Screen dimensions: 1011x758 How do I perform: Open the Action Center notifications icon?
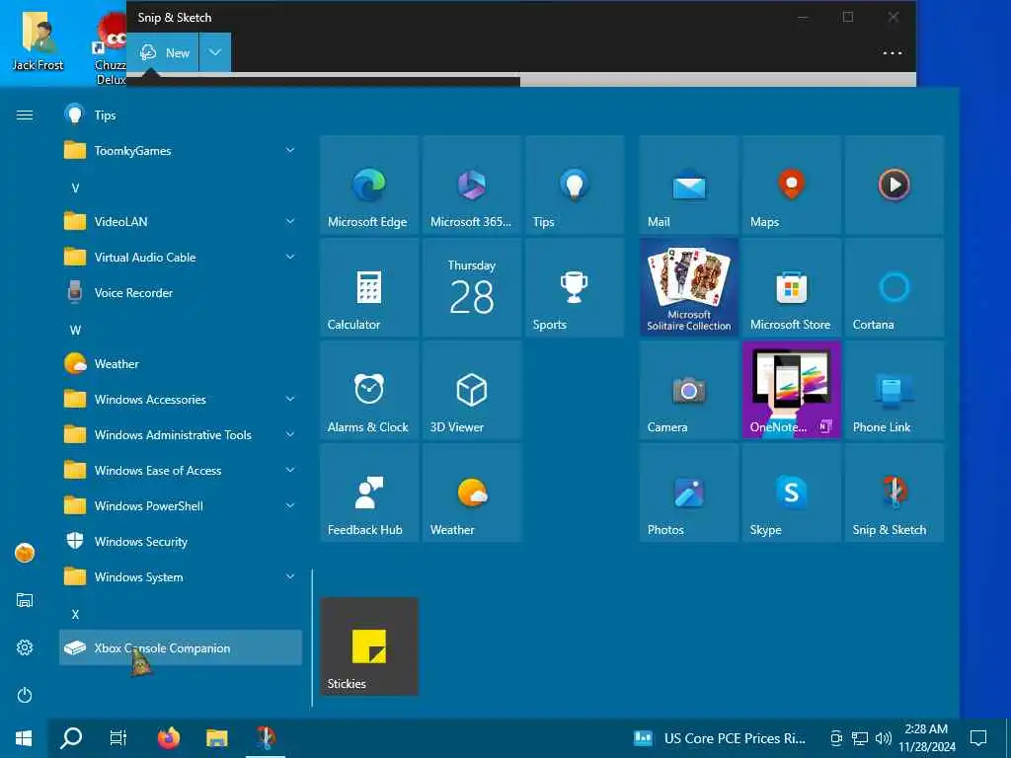pos(978,738)
